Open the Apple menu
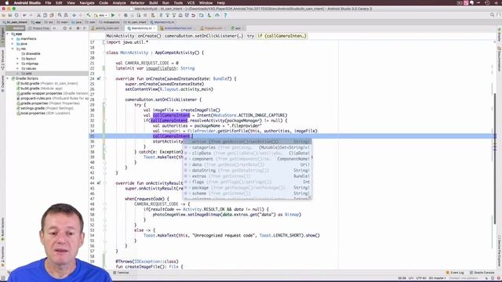This screenshot has height=282, width=502. [x=6, y=3]
